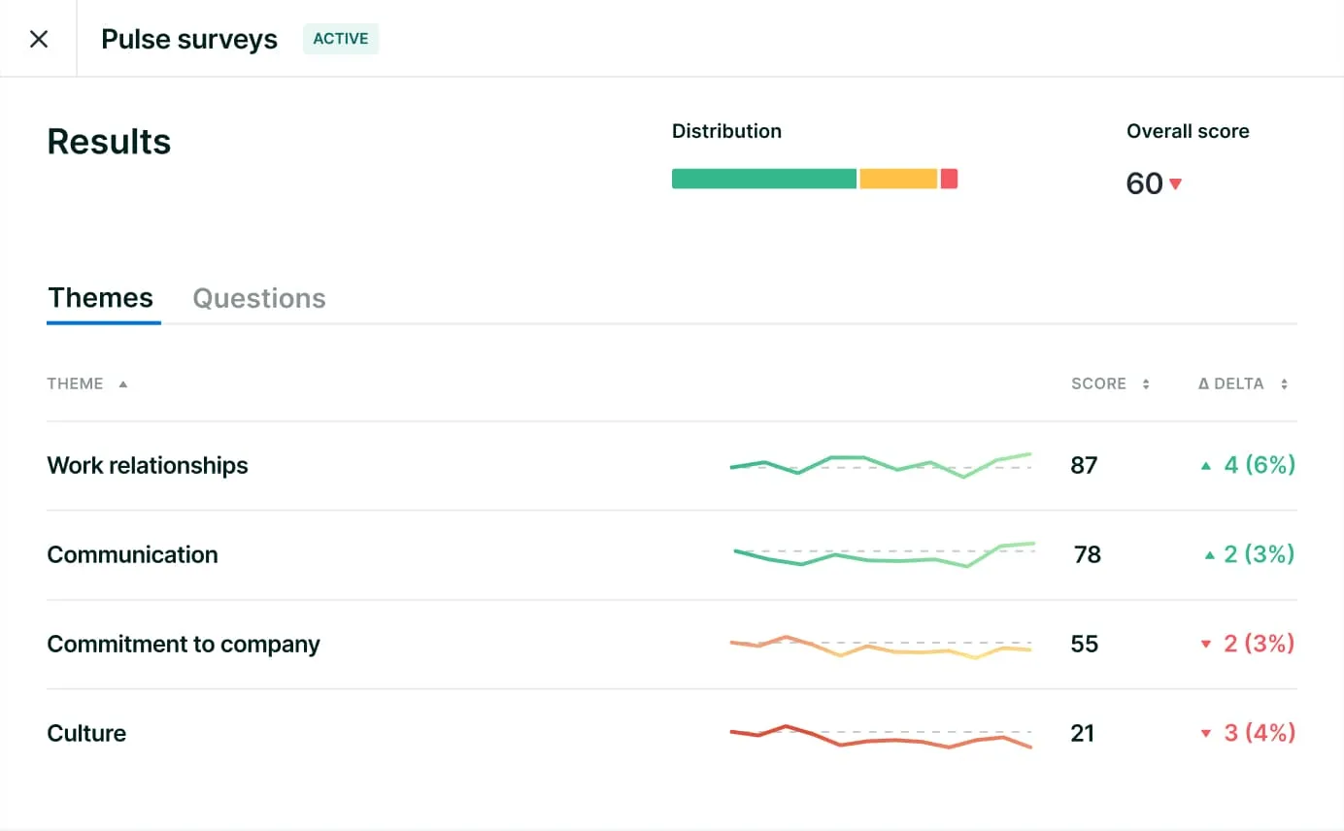Click the yellow distribution bar segment
The image size is (1344, 831).
898,179
